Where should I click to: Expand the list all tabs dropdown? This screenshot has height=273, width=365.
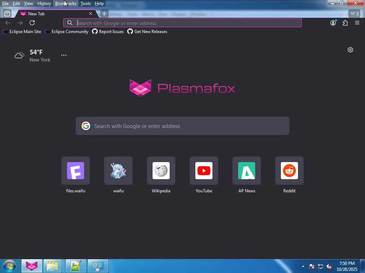pos(355,14)
